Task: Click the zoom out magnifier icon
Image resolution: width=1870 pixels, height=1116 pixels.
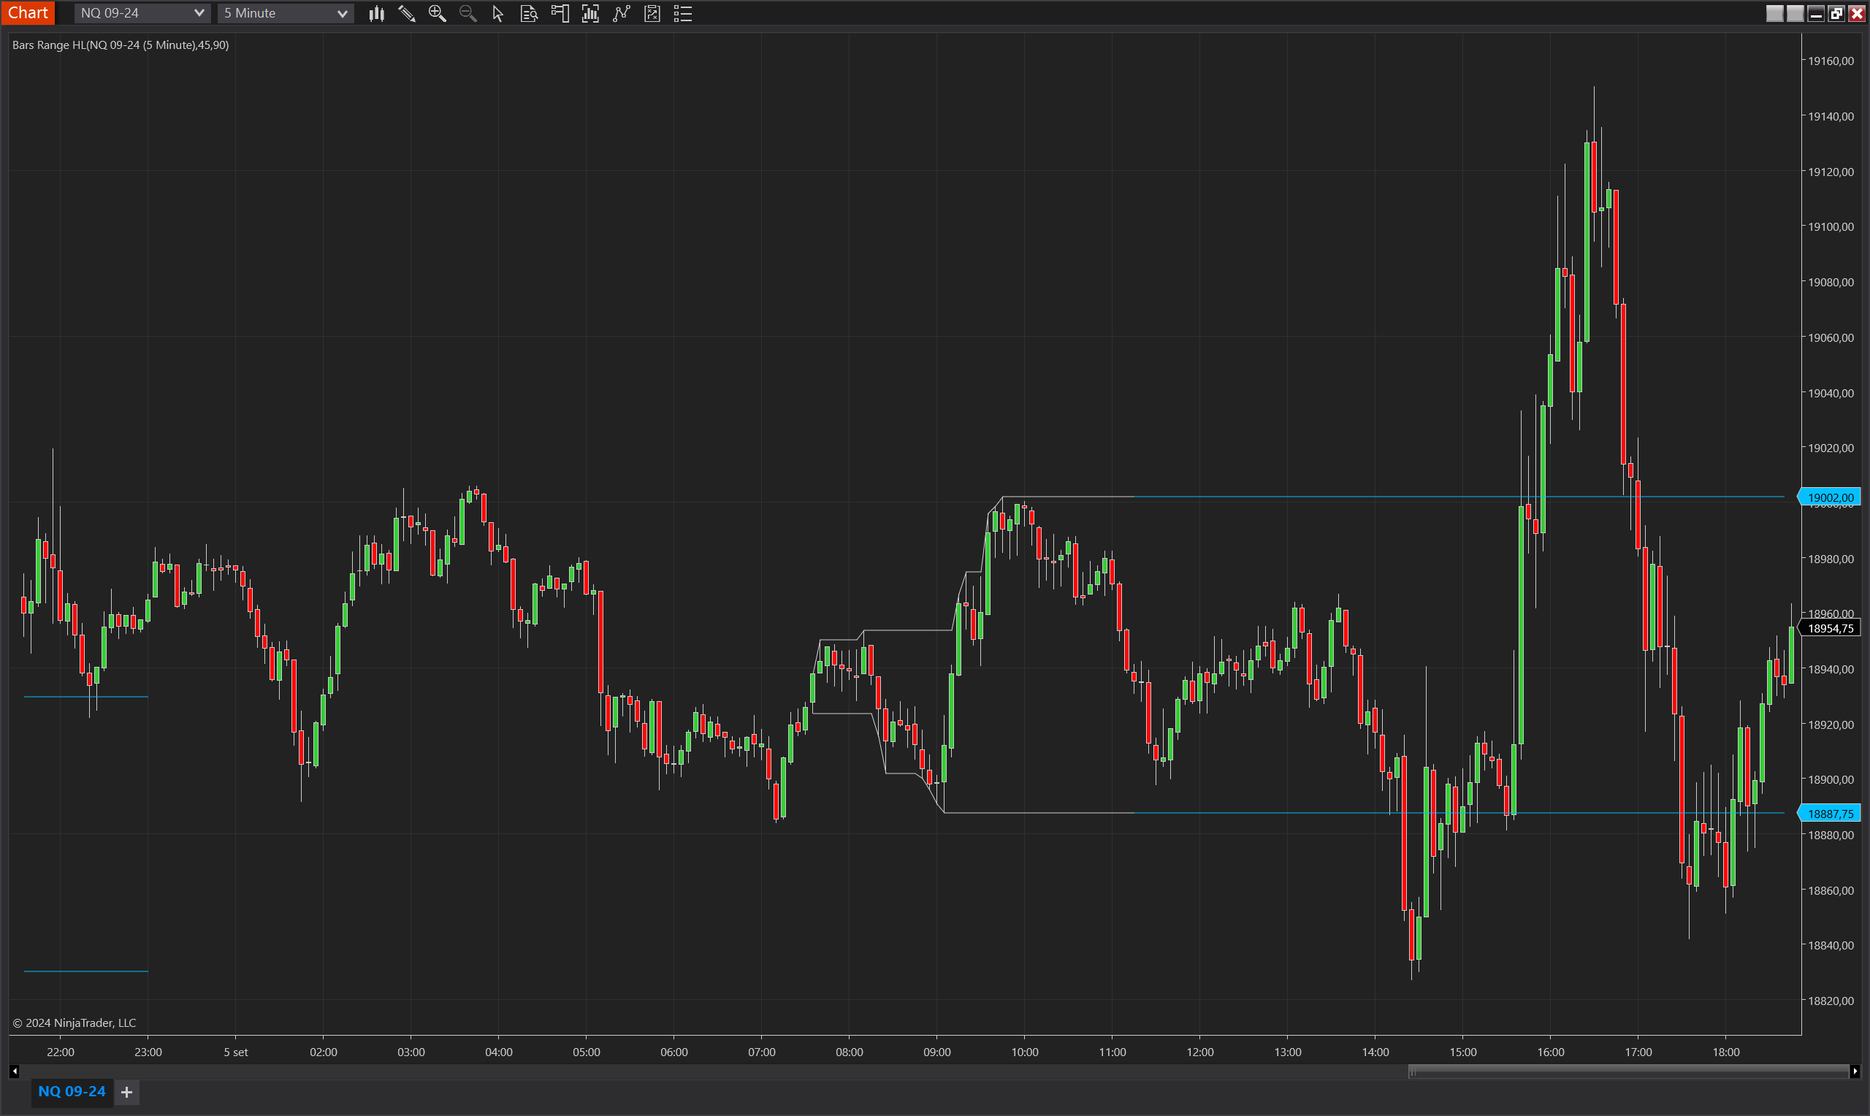Action: pyautogui.click(x=467, y=13)
